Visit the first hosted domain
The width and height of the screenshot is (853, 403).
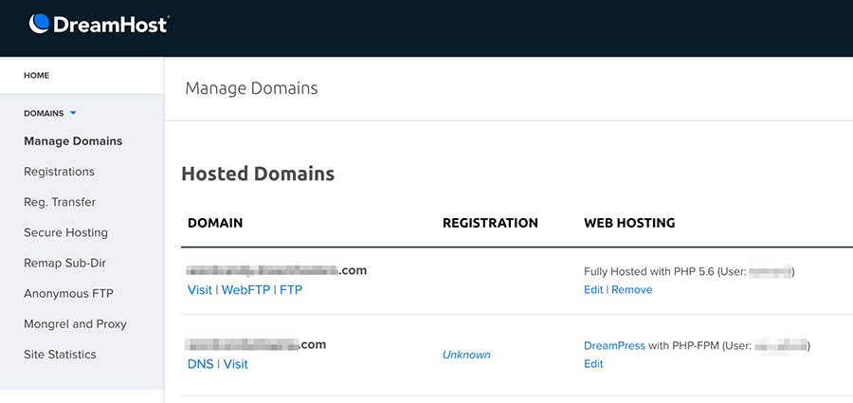click(x=200, y=289)
